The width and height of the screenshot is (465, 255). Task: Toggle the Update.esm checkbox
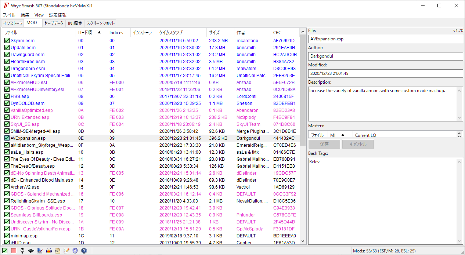tap(7, 48)
